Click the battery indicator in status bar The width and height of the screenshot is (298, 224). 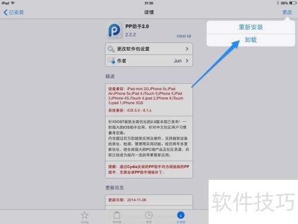(293, 3)
